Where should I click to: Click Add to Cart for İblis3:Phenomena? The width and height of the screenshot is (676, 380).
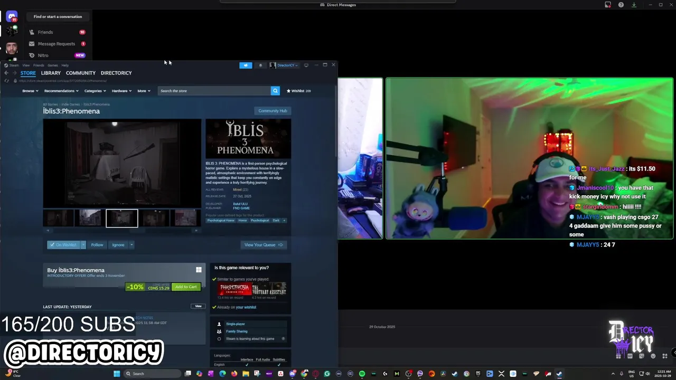point(186,287)
